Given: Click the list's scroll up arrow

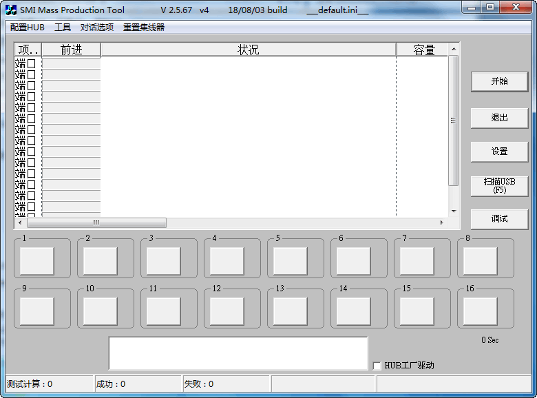Looking at the screenshot, I should (453, 50).
